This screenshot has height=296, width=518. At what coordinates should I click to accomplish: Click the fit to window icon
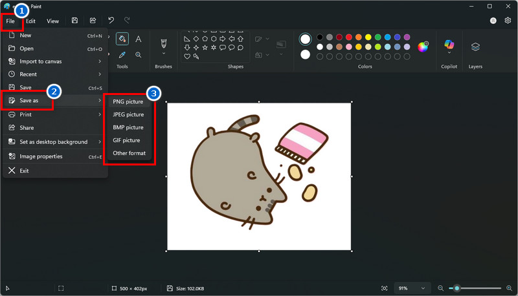tap(384, 288)
